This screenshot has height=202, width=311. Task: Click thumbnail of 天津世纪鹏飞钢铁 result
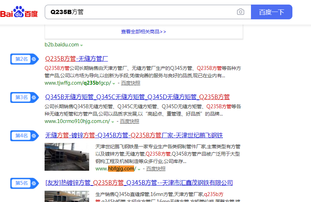tap(67, 157)
